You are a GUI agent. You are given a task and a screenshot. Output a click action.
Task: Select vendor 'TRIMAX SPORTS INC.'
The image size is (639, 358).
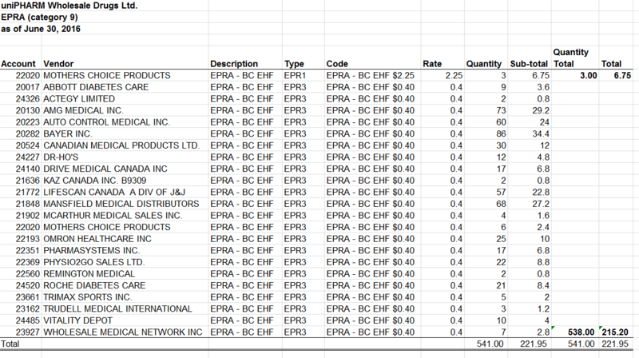point(87,297)
